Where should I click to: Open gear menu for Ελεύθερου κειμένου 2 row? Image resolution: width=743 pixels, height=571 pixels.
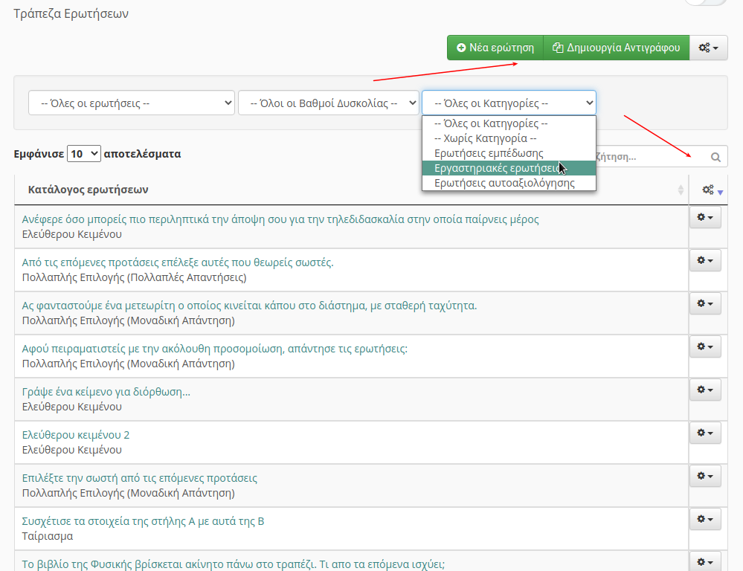[x=705, y=433]
